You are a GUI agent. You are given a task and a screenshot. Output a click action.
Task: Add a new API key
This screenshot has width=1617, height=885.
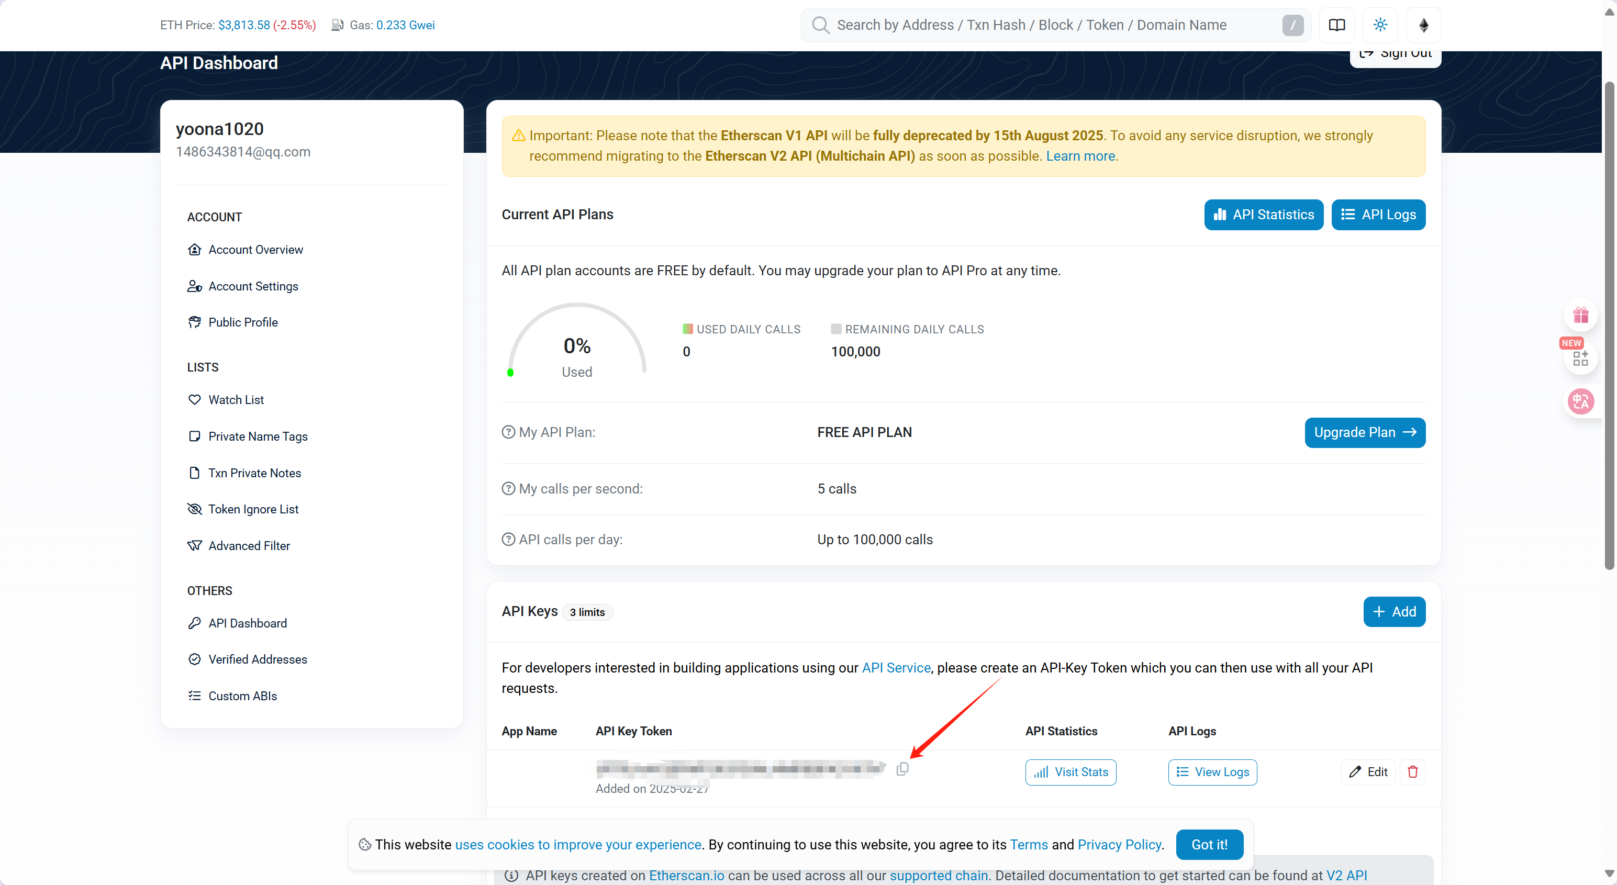point(1393,612)
